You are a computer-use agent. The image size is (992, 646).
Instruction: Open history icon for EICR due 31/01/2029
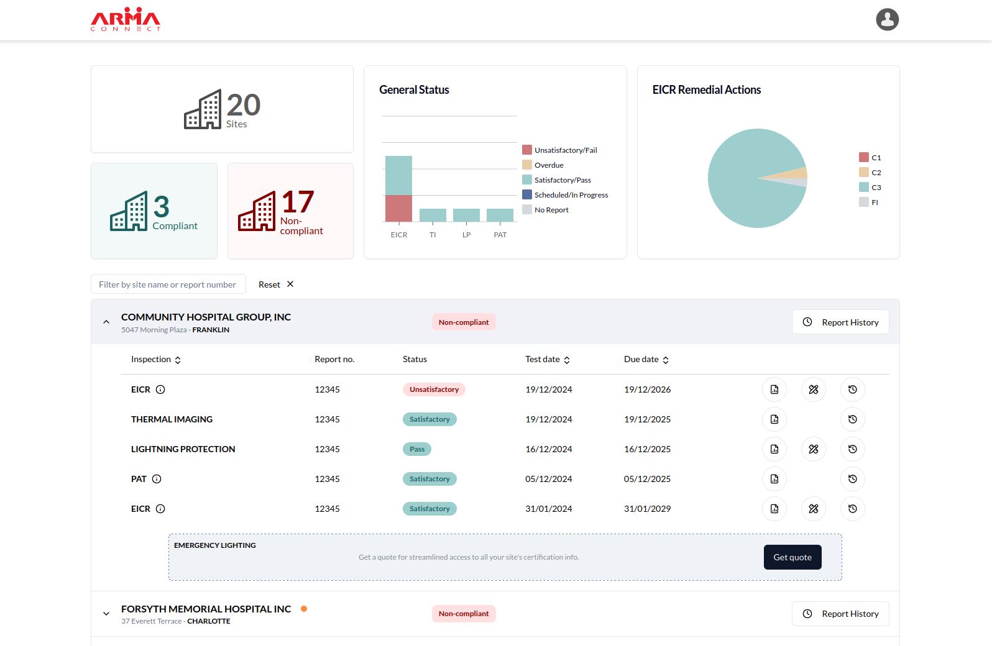pos(853,509)
